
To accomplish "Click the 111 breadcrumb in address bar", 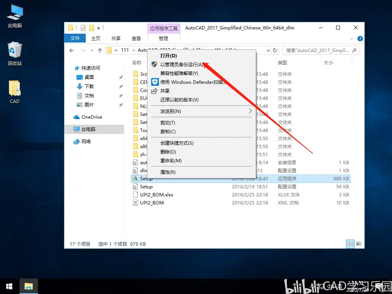I will pos(125,50).
